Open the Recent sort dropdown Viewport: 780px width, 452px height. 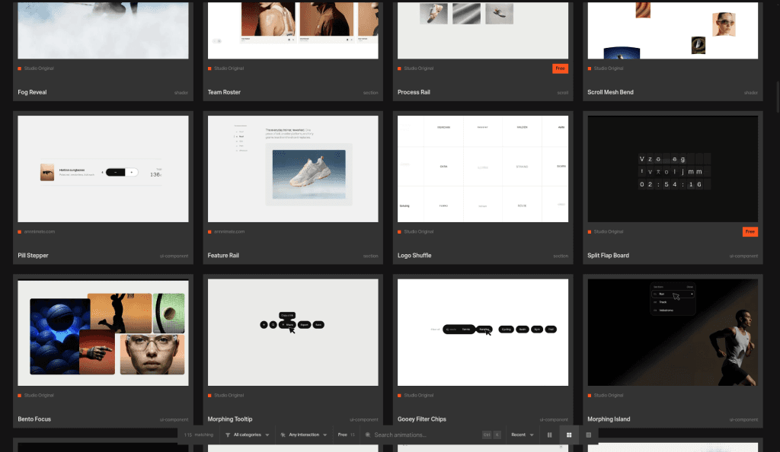click(x=522, y=434)
